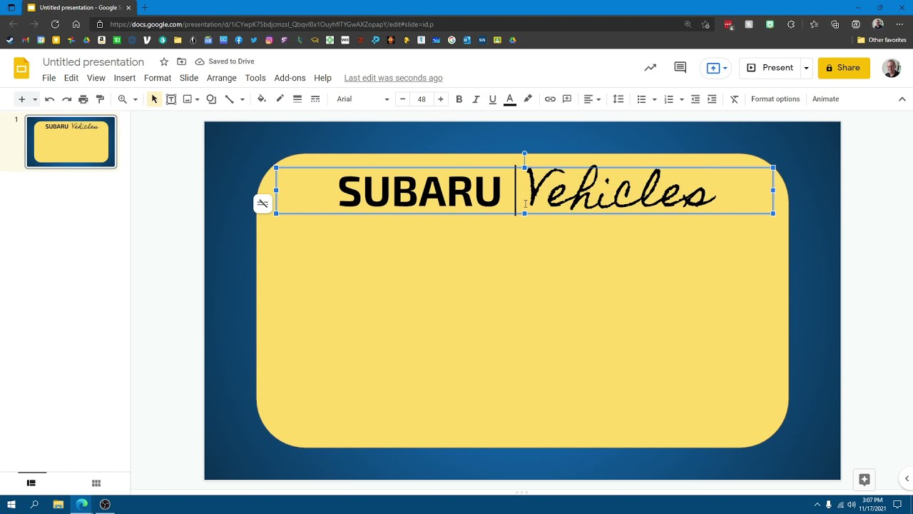This screenshot has height=514, width=913.
Task: Move presentation to a folder
Action: [x=182, y=61]
